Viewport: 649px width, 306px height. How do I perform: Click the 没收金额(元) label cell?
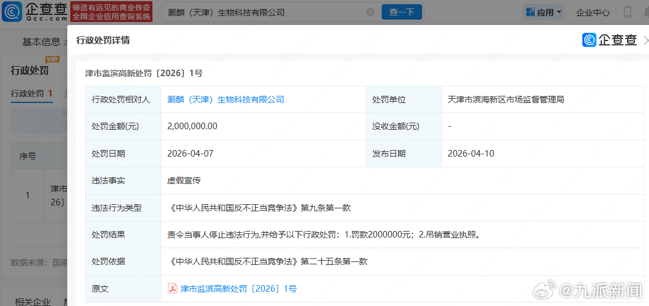(404, 126)
